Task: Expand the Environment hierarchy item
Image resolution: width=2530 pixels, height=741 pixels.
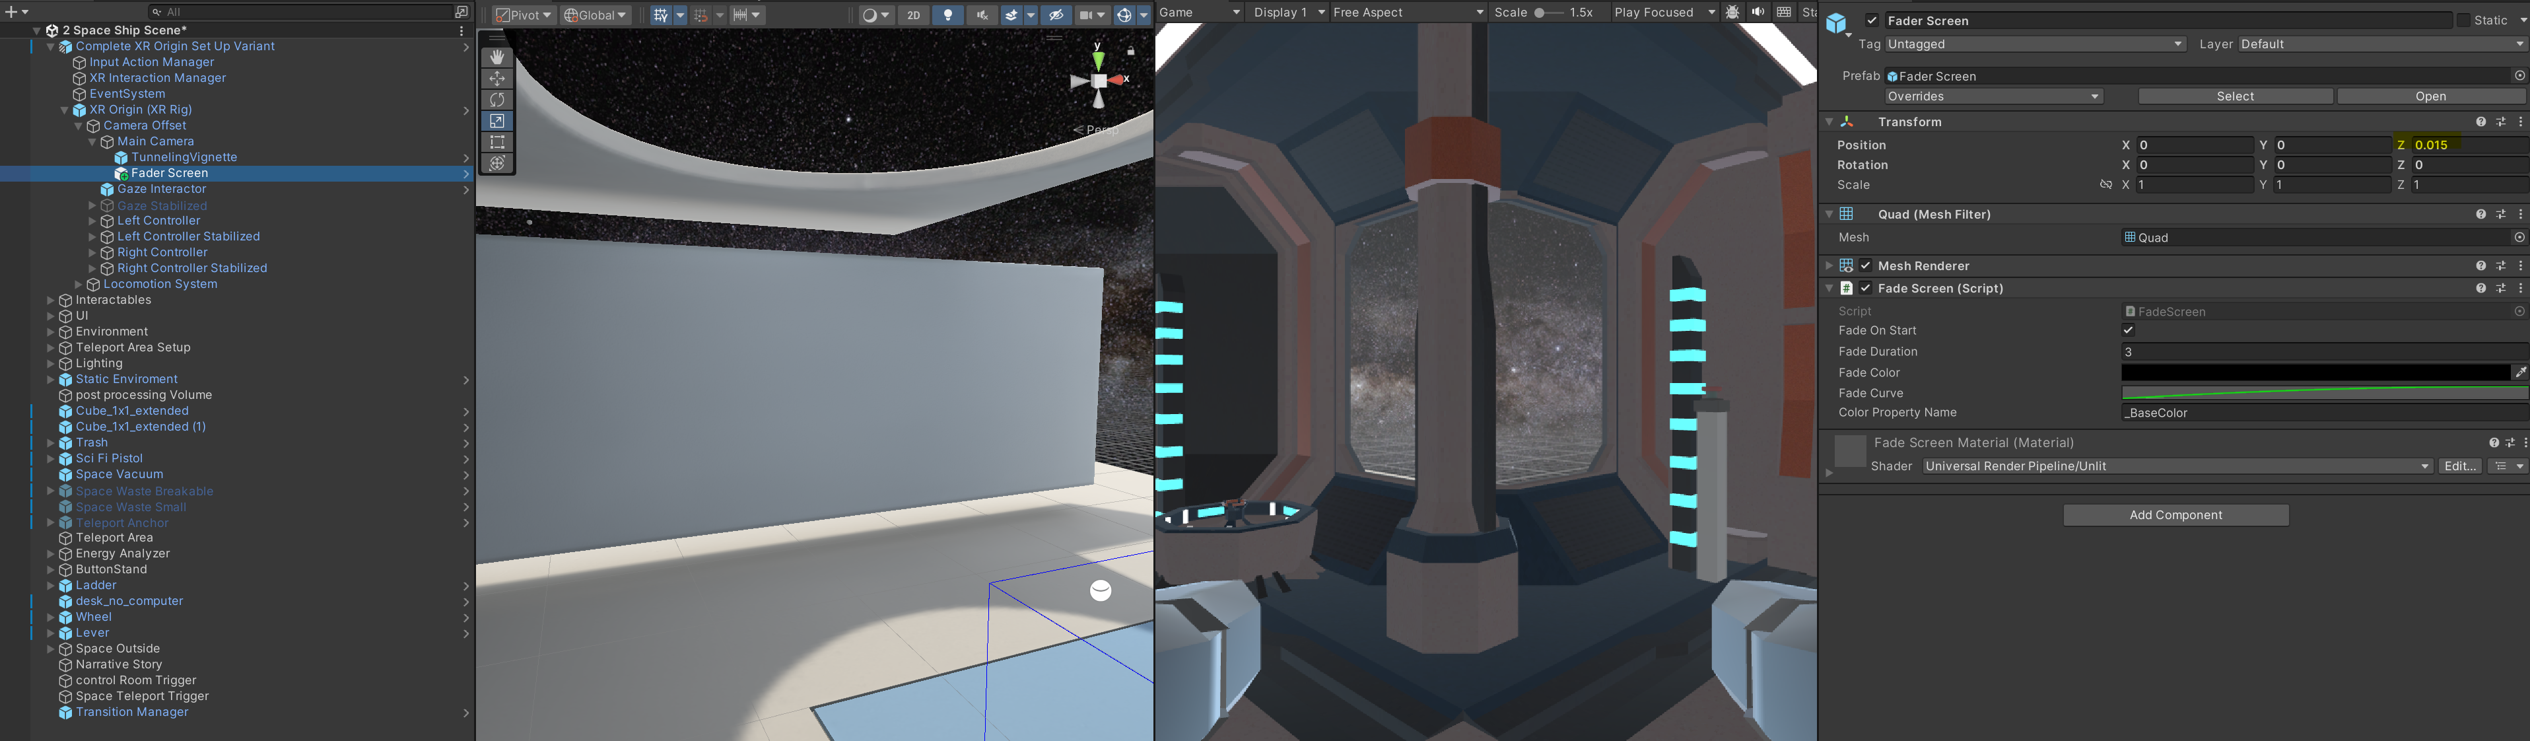Action: click(x=51, y=332)
